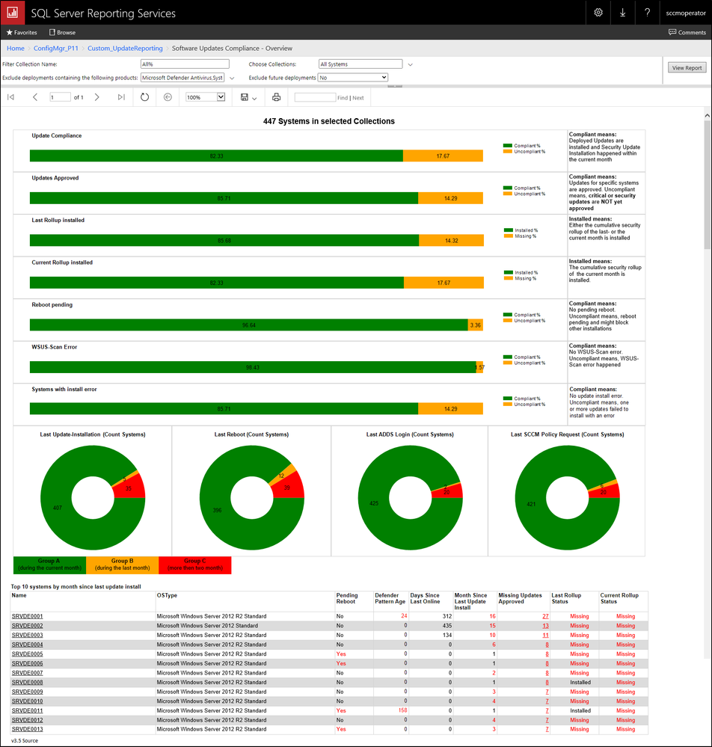Click WSUS-Scan Error 98.43 bar
Viewport: 712px width, 747px height.
pyautogui.click(x=253, y=367)
